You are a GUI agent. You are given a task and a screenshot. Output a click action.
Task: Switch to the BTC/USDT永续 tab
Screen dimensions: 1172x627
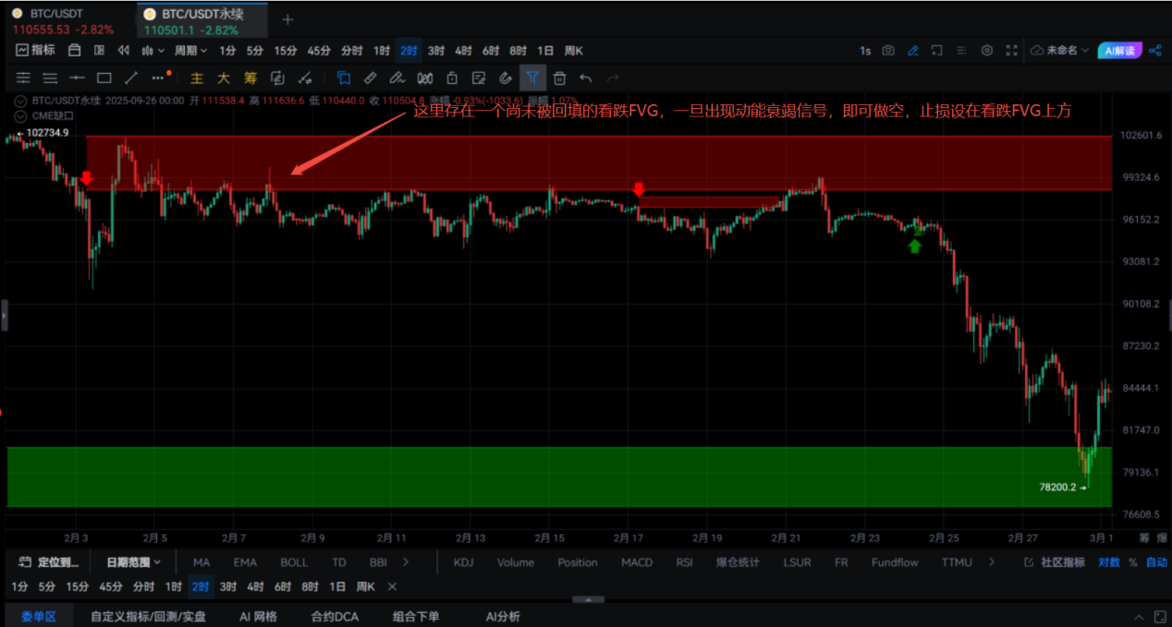[201, 21]
